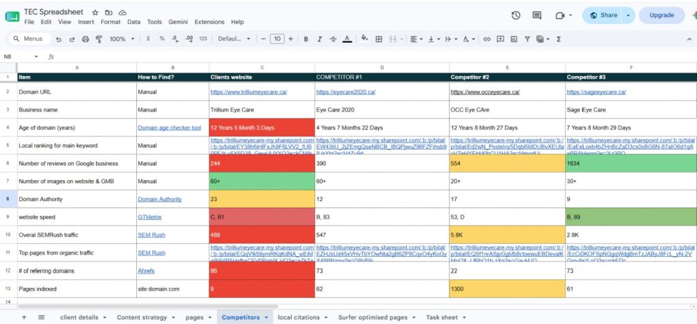Open the all sheets list icon
The height and width of the screenshot is (324, 697).
pos(42,317)
